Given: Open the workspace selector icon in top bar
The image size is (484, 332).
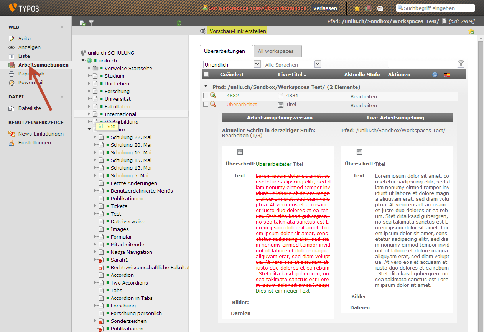Looking at the screenshot, I should click(x=368, y=8).
